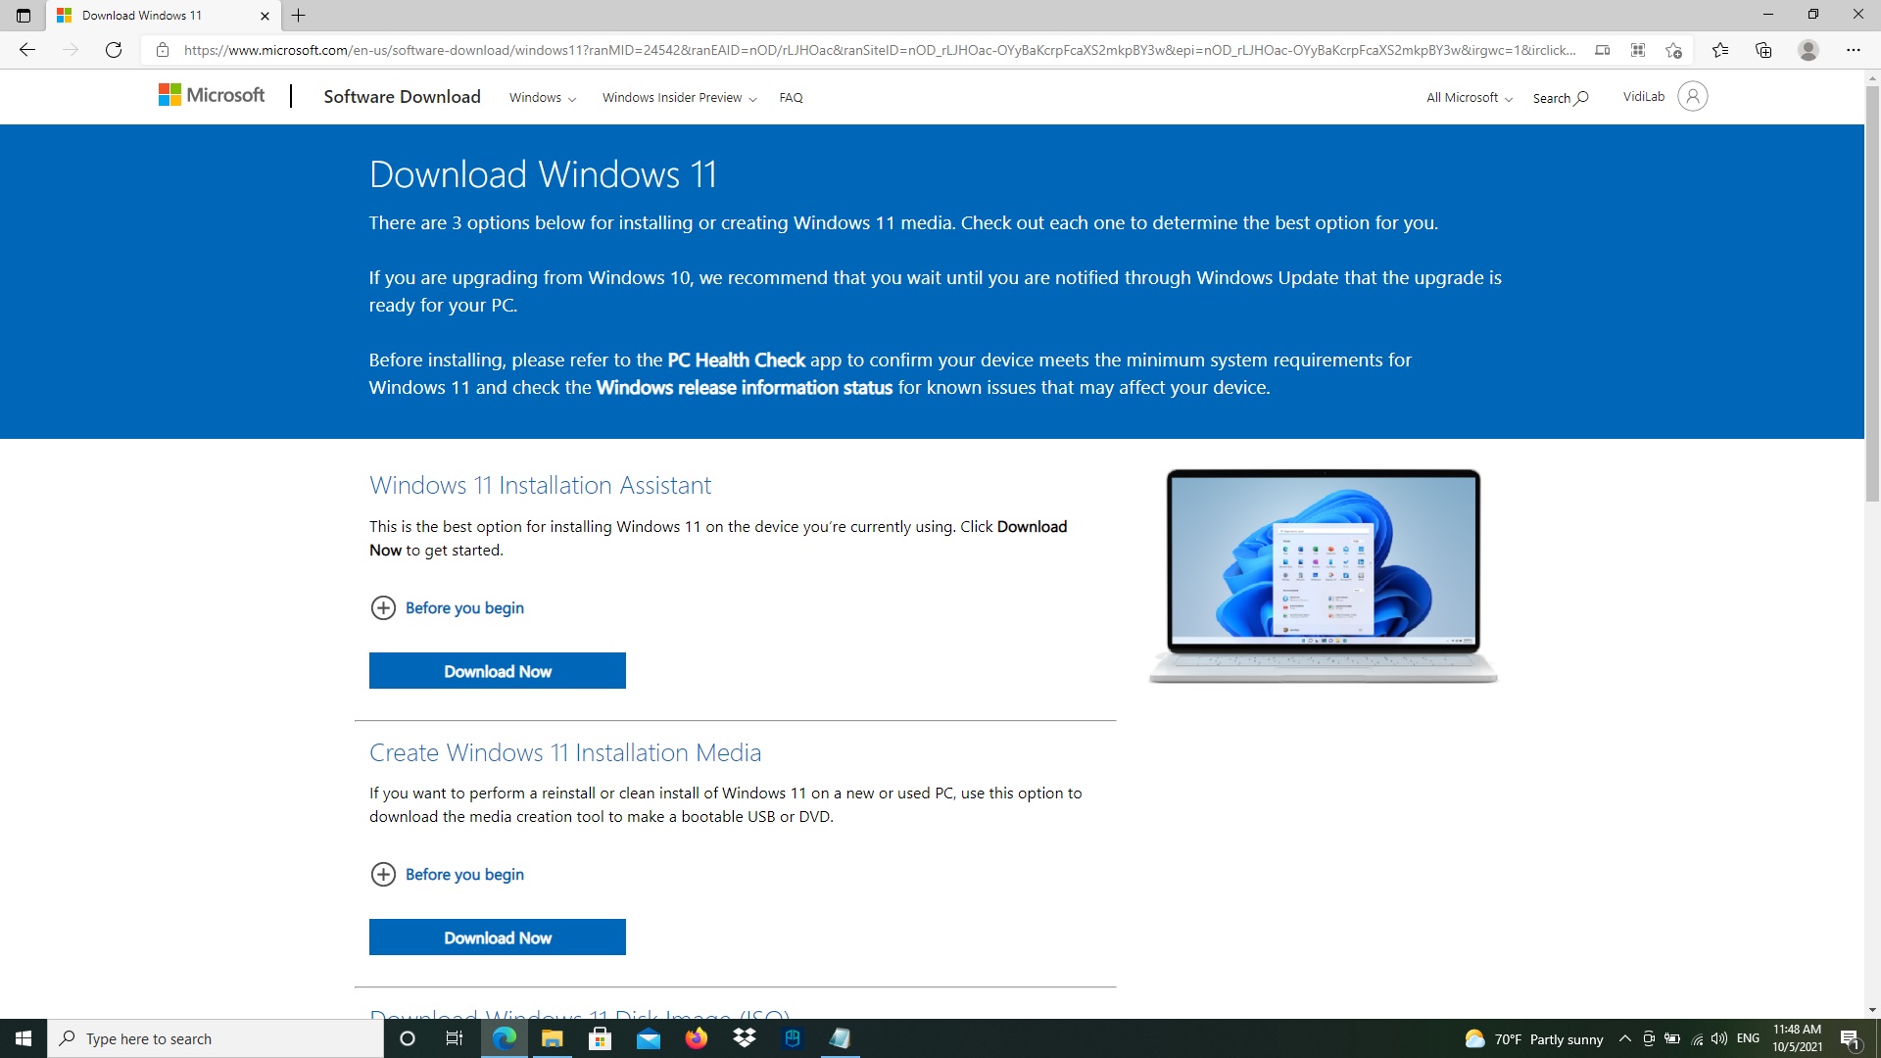The image size is (1881, 1058).
Task: Click the page vertical scrollbar thumb
Action: [1872, 294]
